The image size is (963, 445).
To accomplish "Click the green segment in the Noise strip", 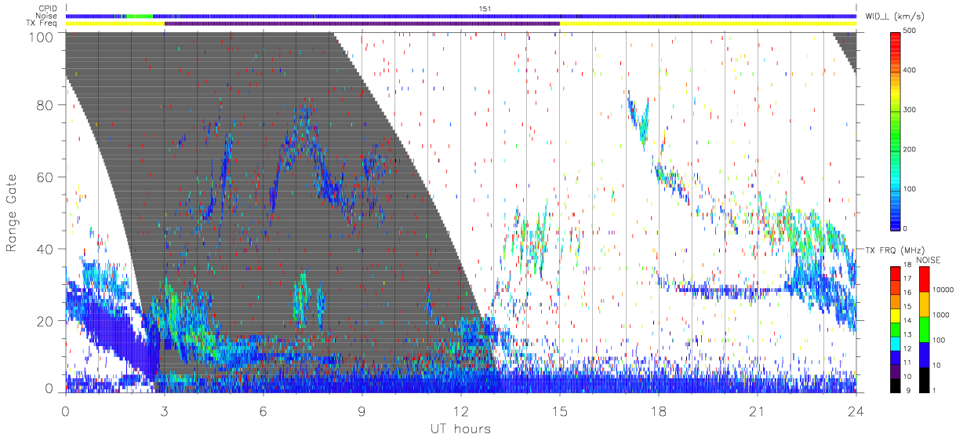I will click(139, 16).
